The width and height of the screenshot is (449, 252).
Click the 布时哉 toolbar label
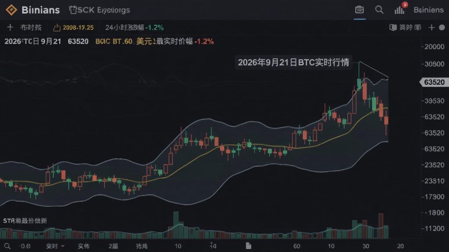point(31,28)
